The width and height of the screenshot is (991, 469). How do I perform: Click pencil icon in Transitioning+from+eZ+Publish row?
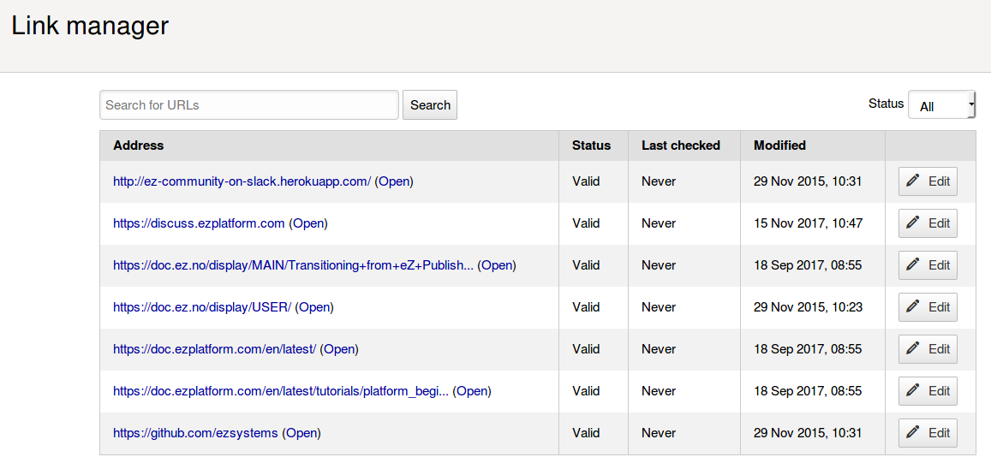click(913, 265)
